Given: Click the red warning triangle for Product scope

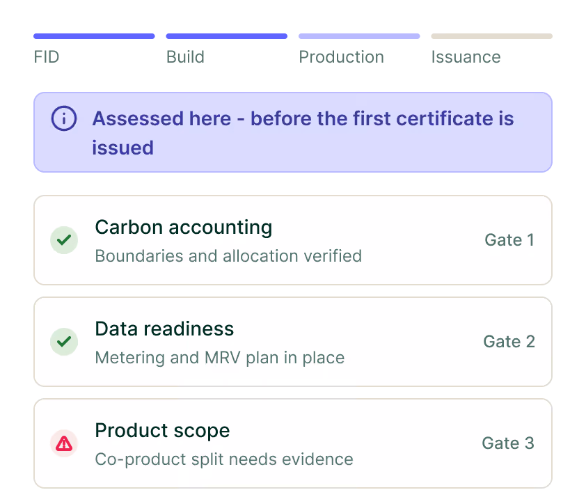Looking at the screenshot, I should [64, 443].
